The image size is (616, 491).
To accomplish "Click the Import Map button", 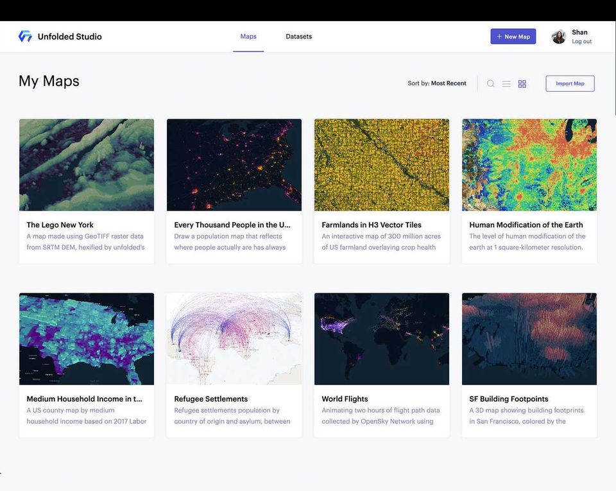I will tap(570, 83).
